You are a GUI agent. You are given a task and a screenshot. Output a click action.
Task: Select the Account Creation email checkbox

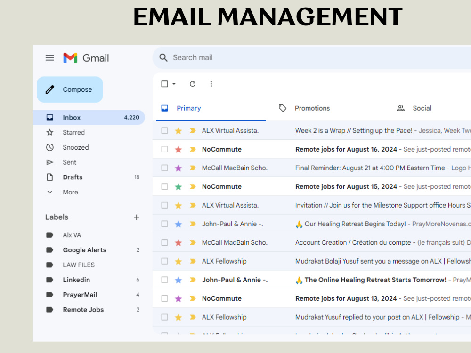tap(164, 242)
